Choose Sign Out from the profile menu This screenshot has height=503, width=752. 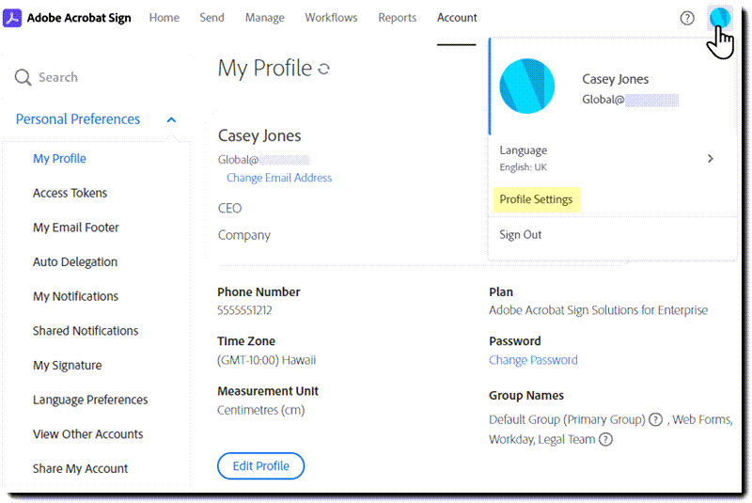tap(521, 234)
